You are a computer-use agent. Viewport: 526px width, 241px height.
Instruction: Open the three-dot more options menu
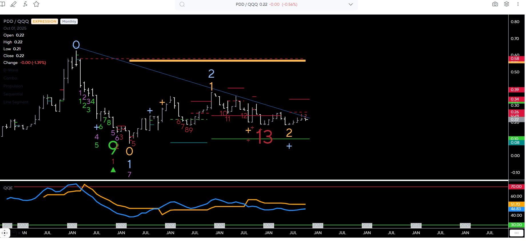518,4
